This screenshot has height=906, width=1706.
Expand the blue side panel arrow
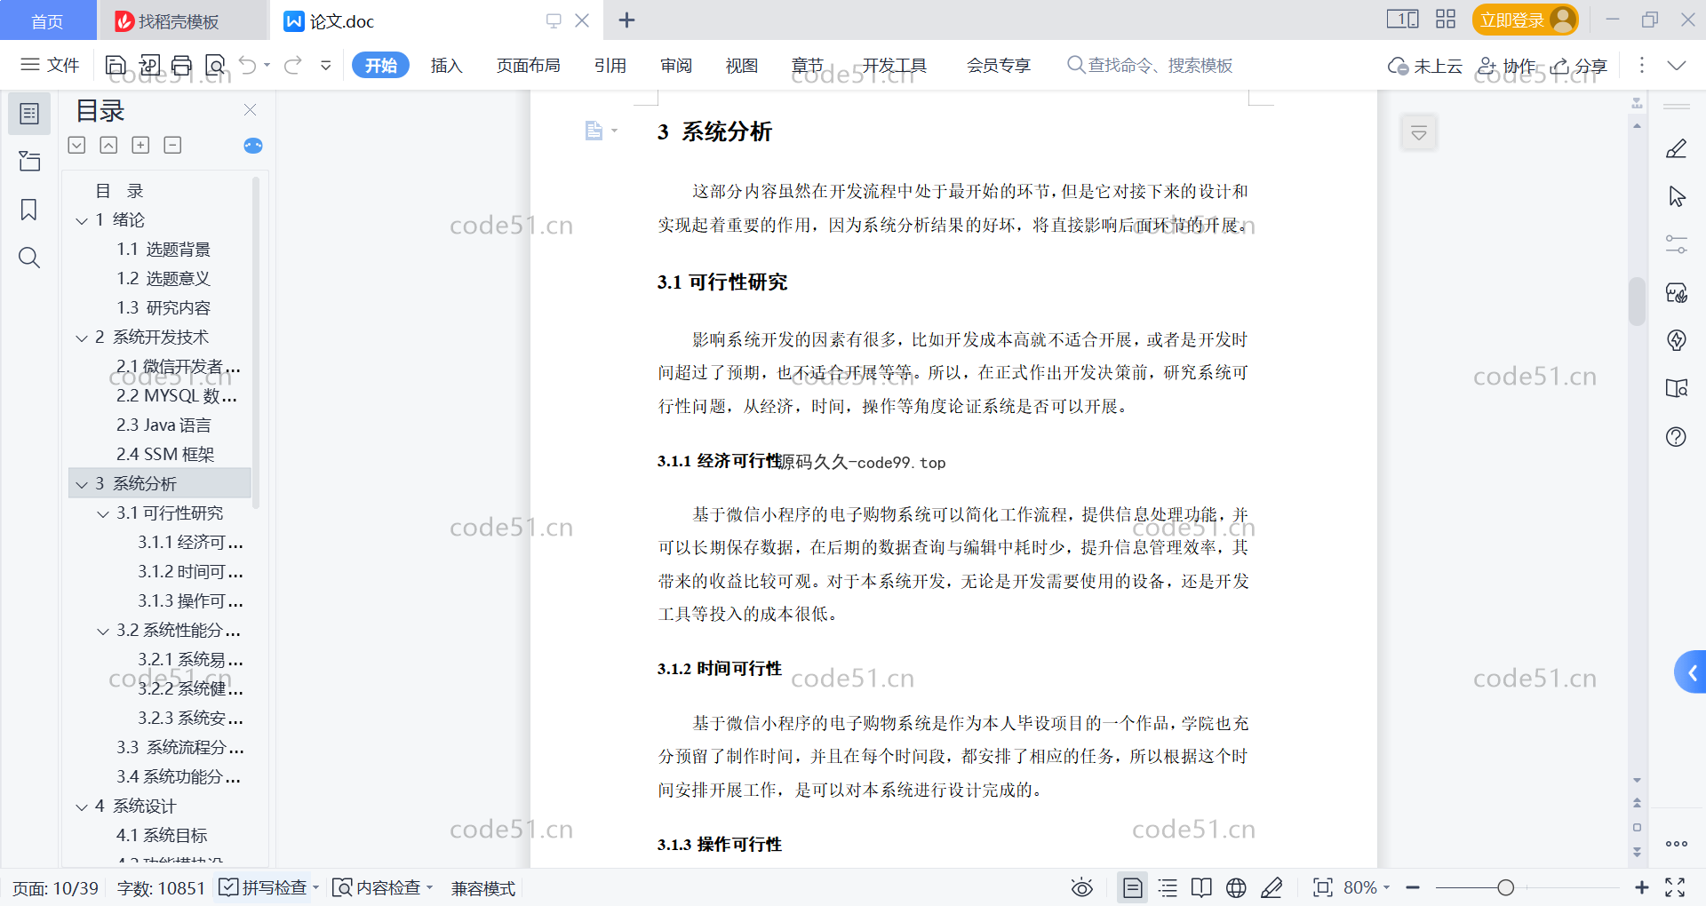[x=1691, y=672]
